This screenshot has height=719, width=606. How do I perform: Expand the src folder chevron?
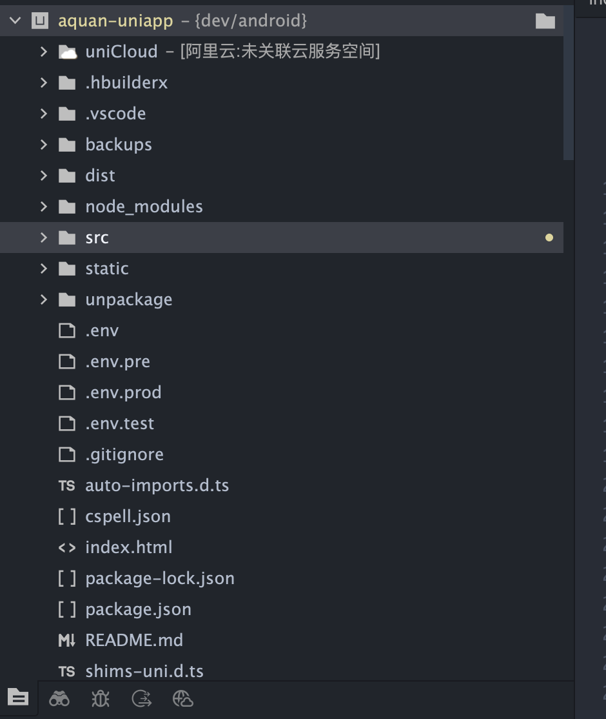[x=44, y=238]
